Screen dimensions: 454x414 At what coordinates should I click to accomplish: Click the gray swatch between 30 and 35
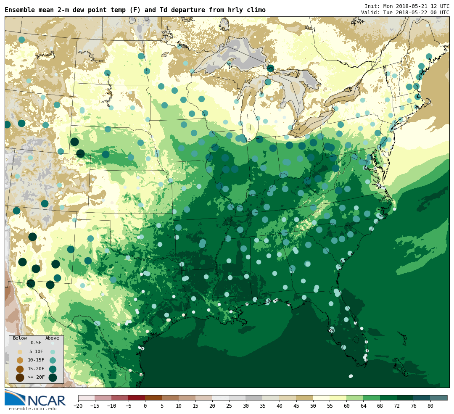[x=254, y=398]
